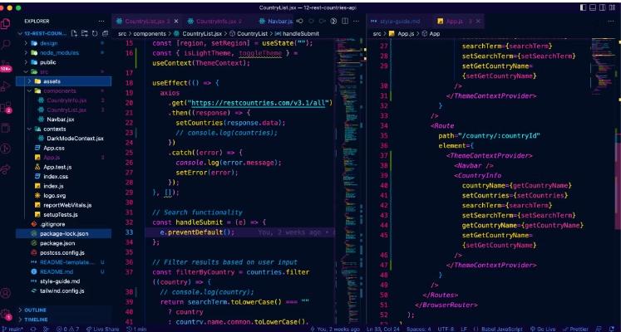Toggle Secondary Side Bar layout icon
Image resolution: width=621 pixels, height=332 pixels.
point(603,7)
